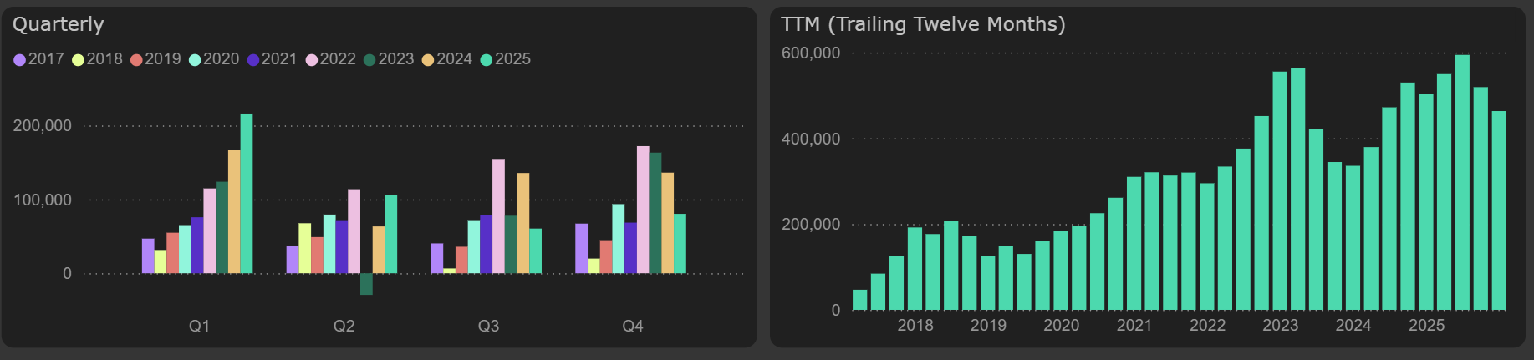Click the 2020 legend color dot
The width and height of the screenshot is (1534, 360).
195,60
